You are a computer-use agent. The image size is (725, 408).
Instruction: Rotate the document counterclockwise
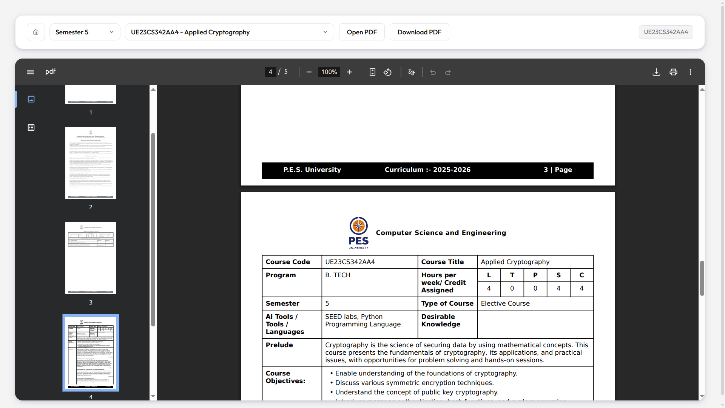point(388,72)
